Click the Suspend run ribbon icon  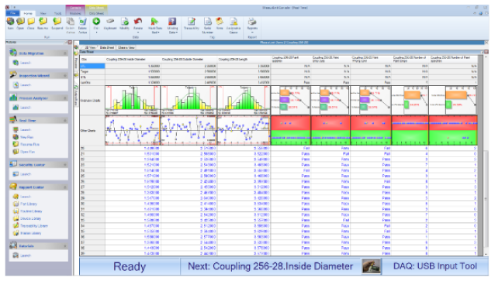(57, 22)
